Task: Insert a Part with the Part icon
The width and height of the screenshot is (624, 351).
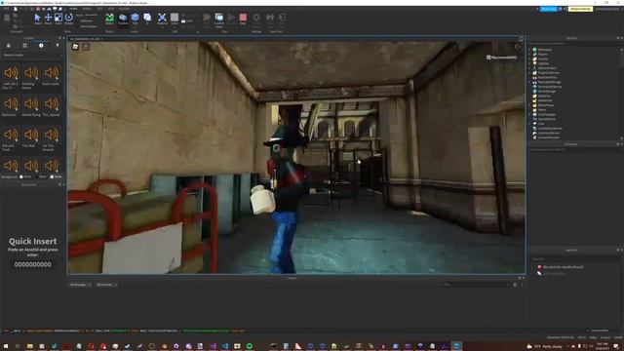Action: click(x=135, y=19)
